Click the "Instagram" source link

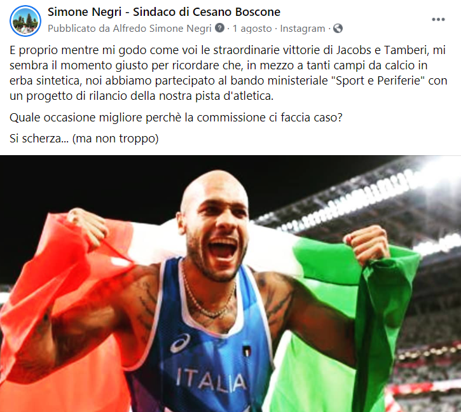(303, 29)
